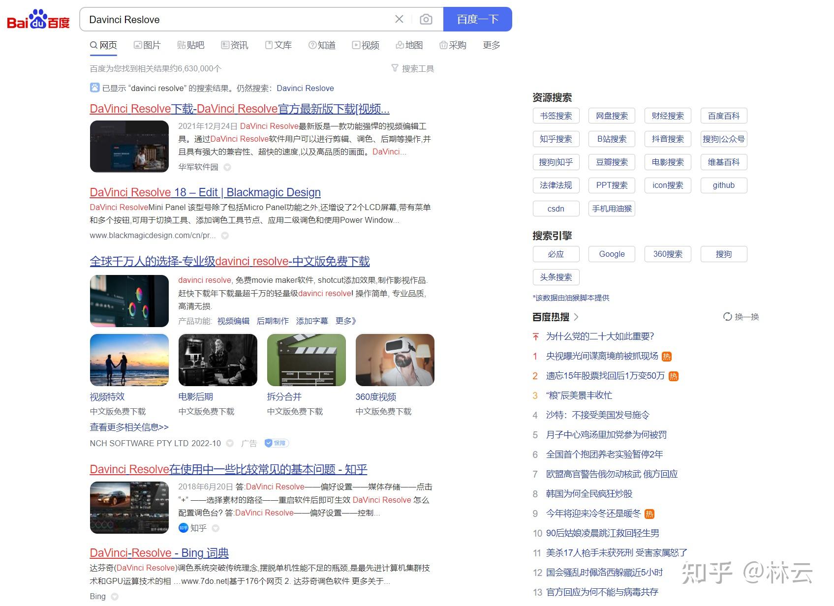This screenshot has width=834, height=606.
Task: Switch search engine to Google
Action: (612, 254)
